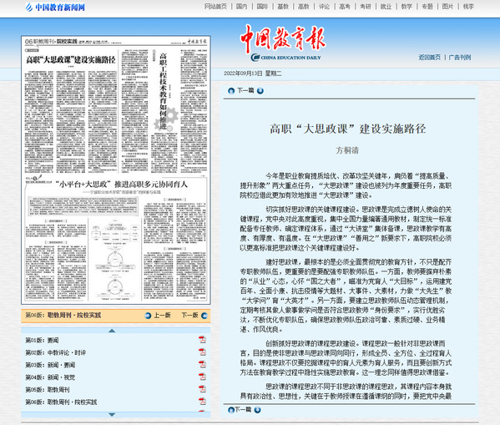Open the PDF icon for 第05版：职教周刊
Viewport: 500px width, 425px height.
point(202,389)
